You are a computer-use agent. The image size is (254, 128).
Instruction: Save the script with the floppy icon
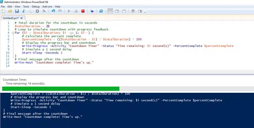click(x=17, y=11)
